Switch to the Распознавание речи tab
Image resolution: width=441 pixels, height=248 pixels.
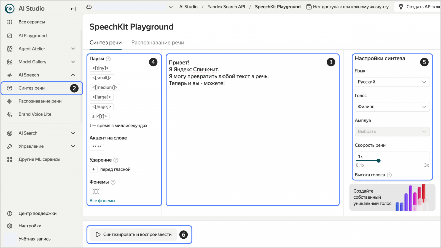coord(158,43)
